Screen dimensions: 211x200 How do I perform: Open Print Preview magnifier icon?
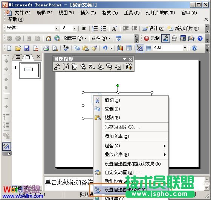pyautogui.click(x=55, y=48)
